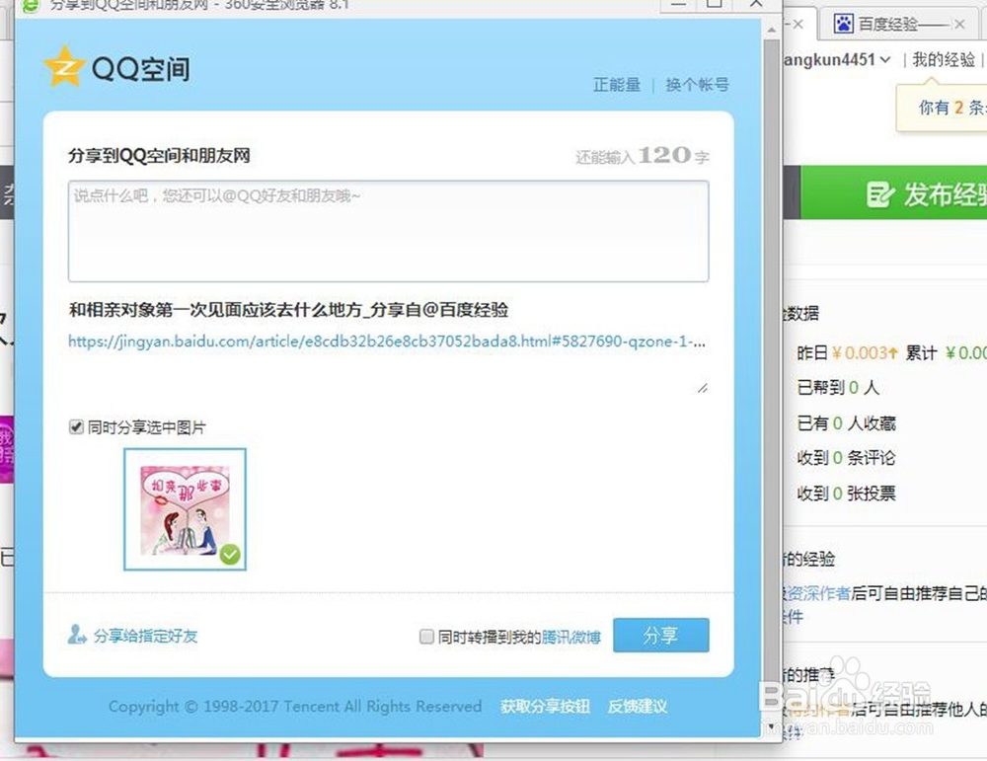Click the 分享到QQ空间和朋友网 heading
The height and width of the screenshot is (761, 987).
[159, 156]
